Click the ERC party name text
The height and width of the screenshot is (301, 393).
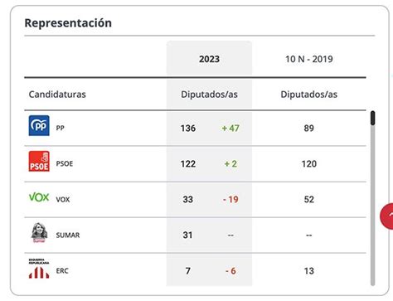pos(62,270)
